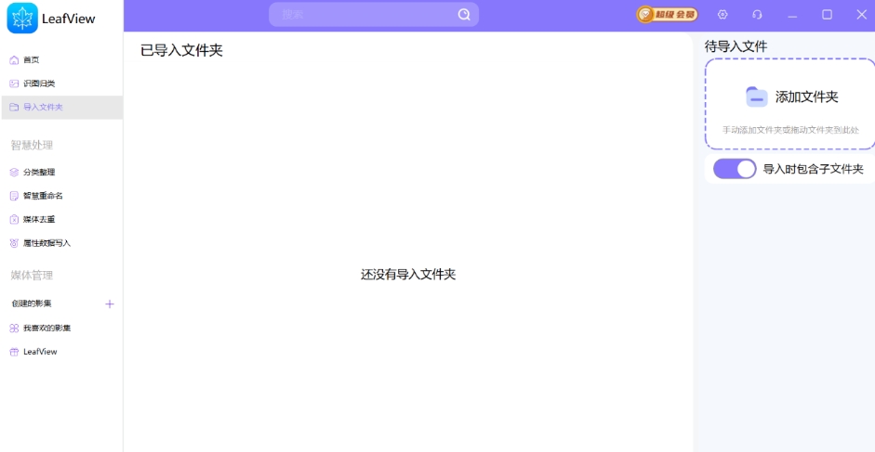
Task: Open settings via the gear icon
Action: click(x=723, y=15)
